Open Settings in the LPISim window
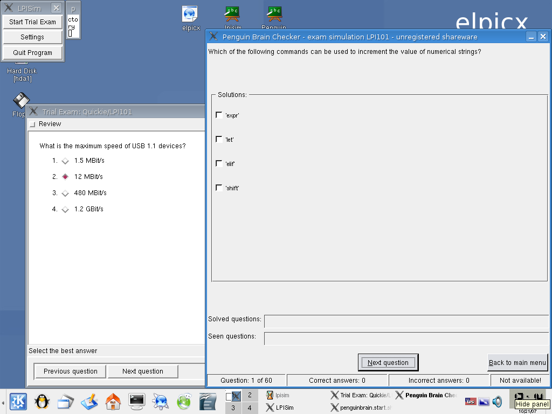Screen dimensions: 552x414 click(32, 37)
